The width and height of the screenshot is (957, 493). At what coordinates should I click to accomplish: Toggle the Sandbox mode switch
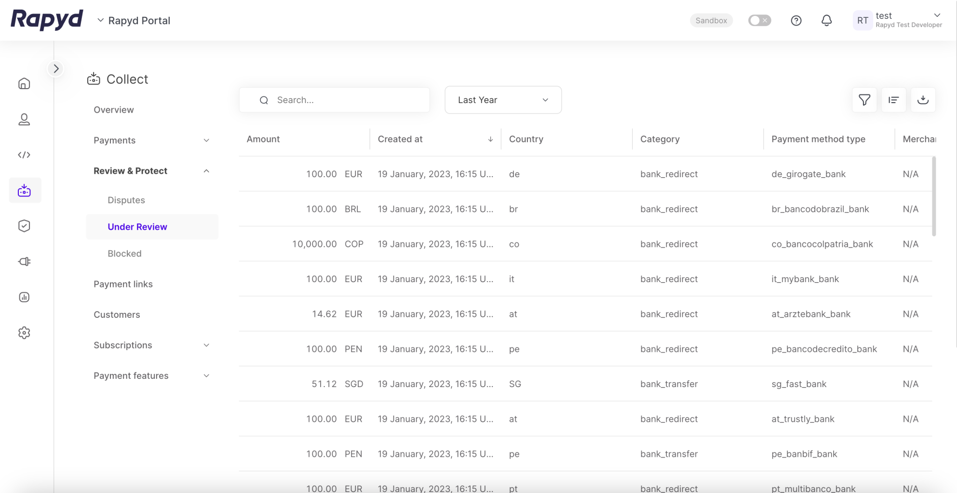[759, 20]
